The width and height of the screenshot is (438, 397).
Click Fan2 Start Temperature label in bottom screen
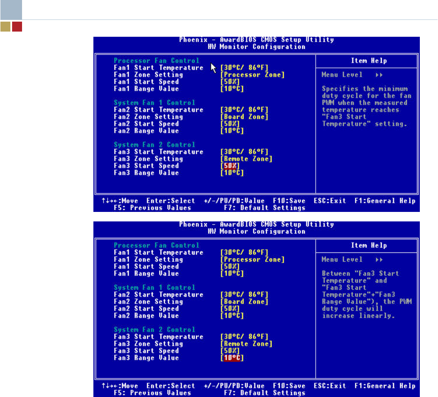158,295
